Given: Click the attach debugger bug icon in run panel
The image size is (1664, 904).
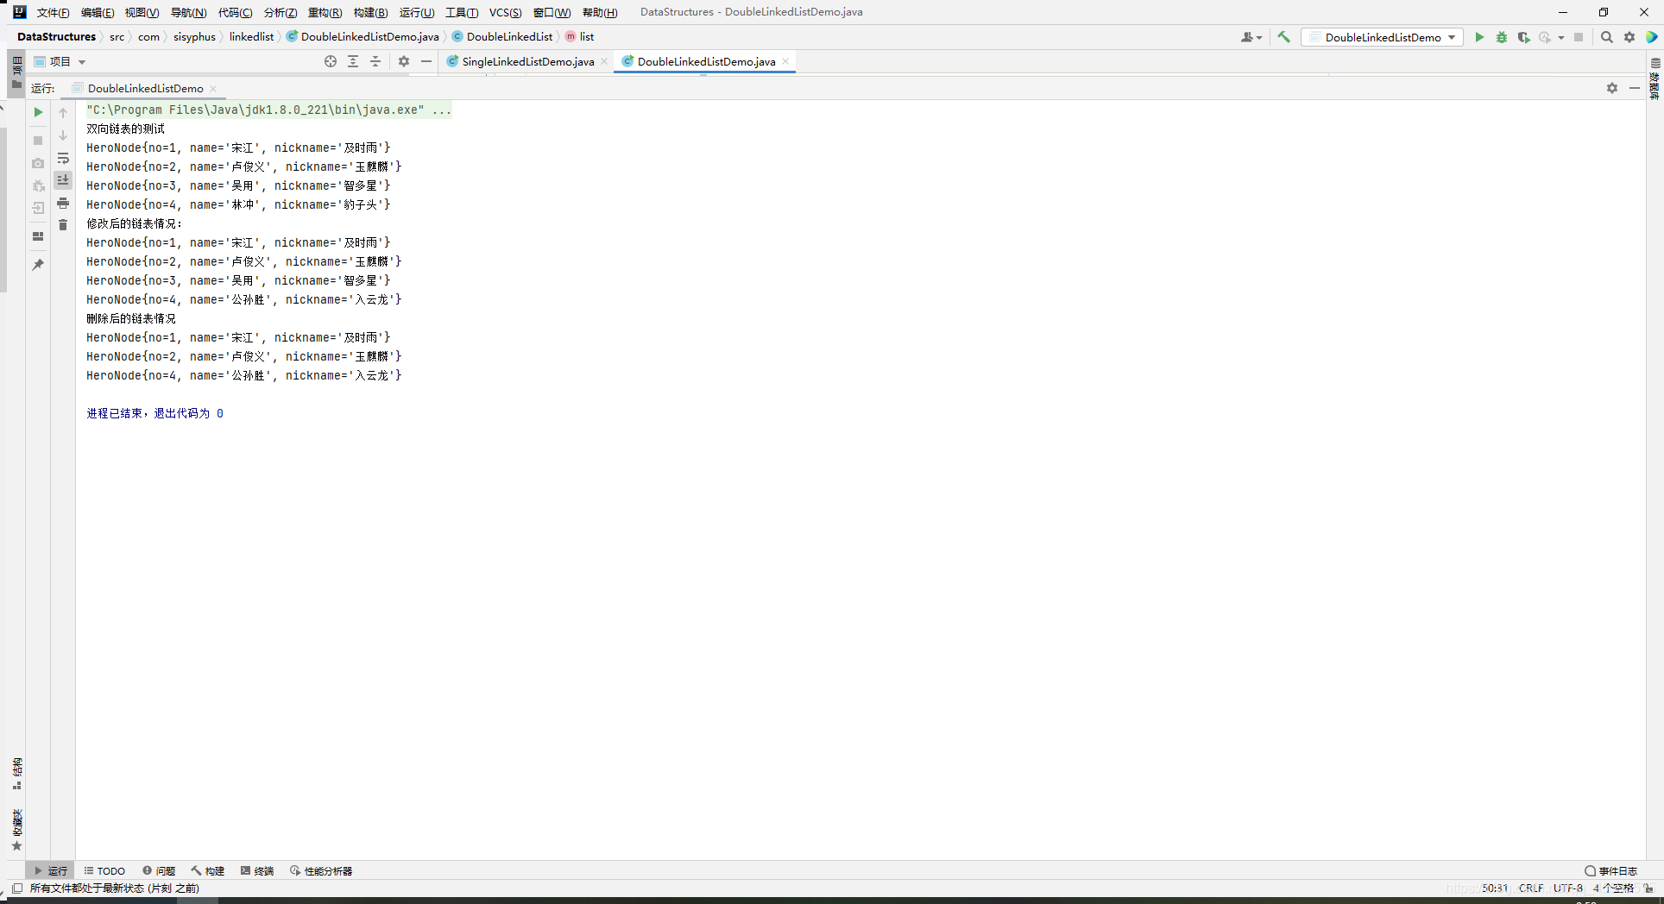Looking at the screenshot, I should coord(38,185).
